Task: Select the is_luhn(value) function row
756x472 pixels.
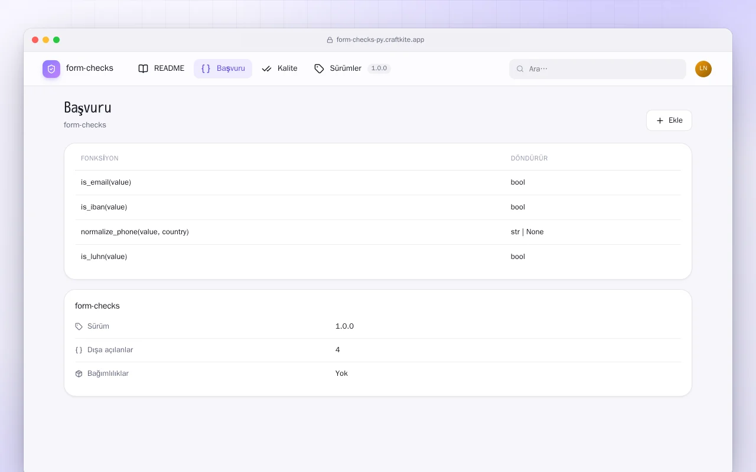Action: point(378,257)
